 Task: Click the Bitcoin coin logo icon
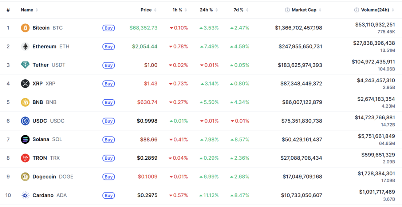(x=25, y=28)
